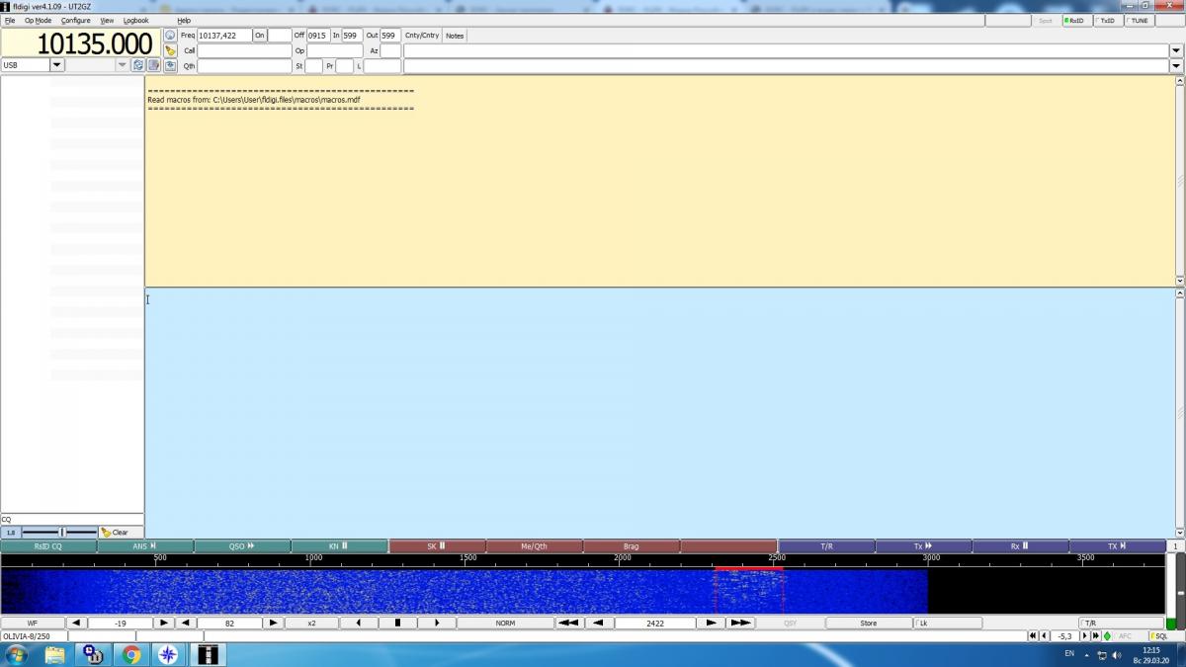Viewport: 1186px width, 667px height.
Task: Click the double-left arrow beside 2422 frequency
Action: tap(568, 624)
